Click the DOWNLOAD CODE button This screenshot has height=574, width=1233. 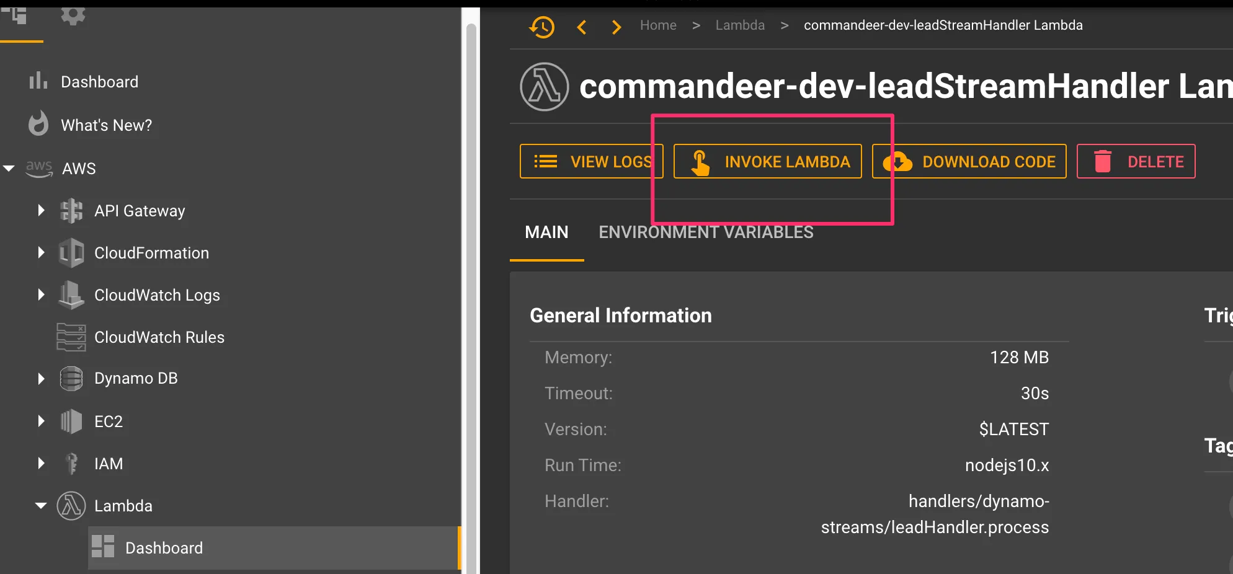click(x=969, y=161)
